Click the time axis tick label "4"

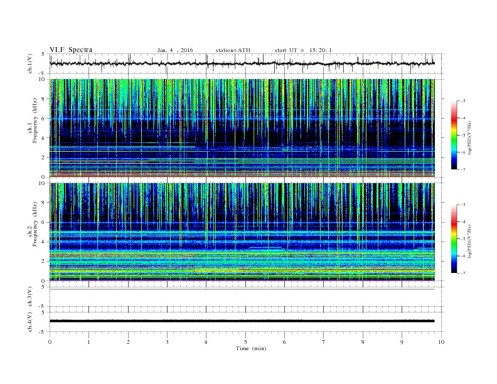(206, 342)
